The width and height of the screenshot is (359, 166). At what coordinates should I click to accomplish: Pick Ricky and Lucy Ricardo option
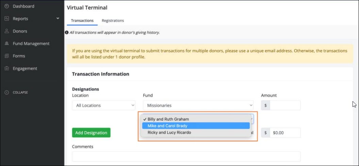click(x=169, y=132)
